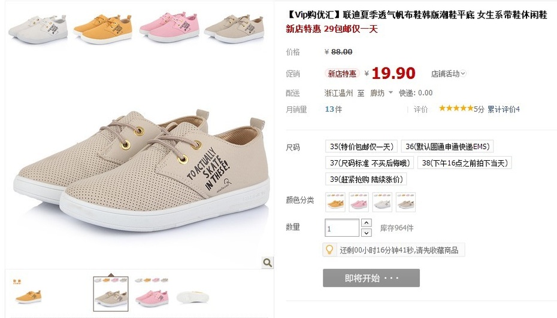Screen dimensions: 557x318
Task: Choose size 36(默认圆通申通快递EMS)
Action: [x=447, y=146]
